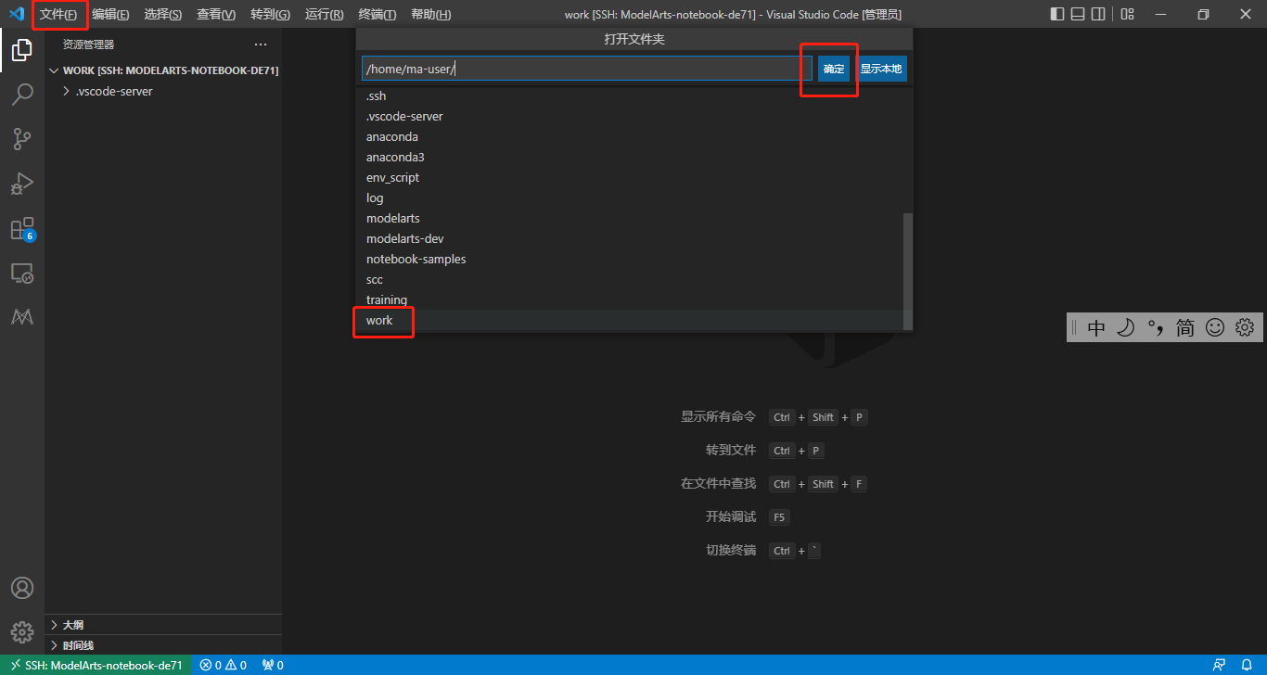Screen dimensions: 1267x675
Task: Open the 编辑(E) menu
Action: click(110, 14)
